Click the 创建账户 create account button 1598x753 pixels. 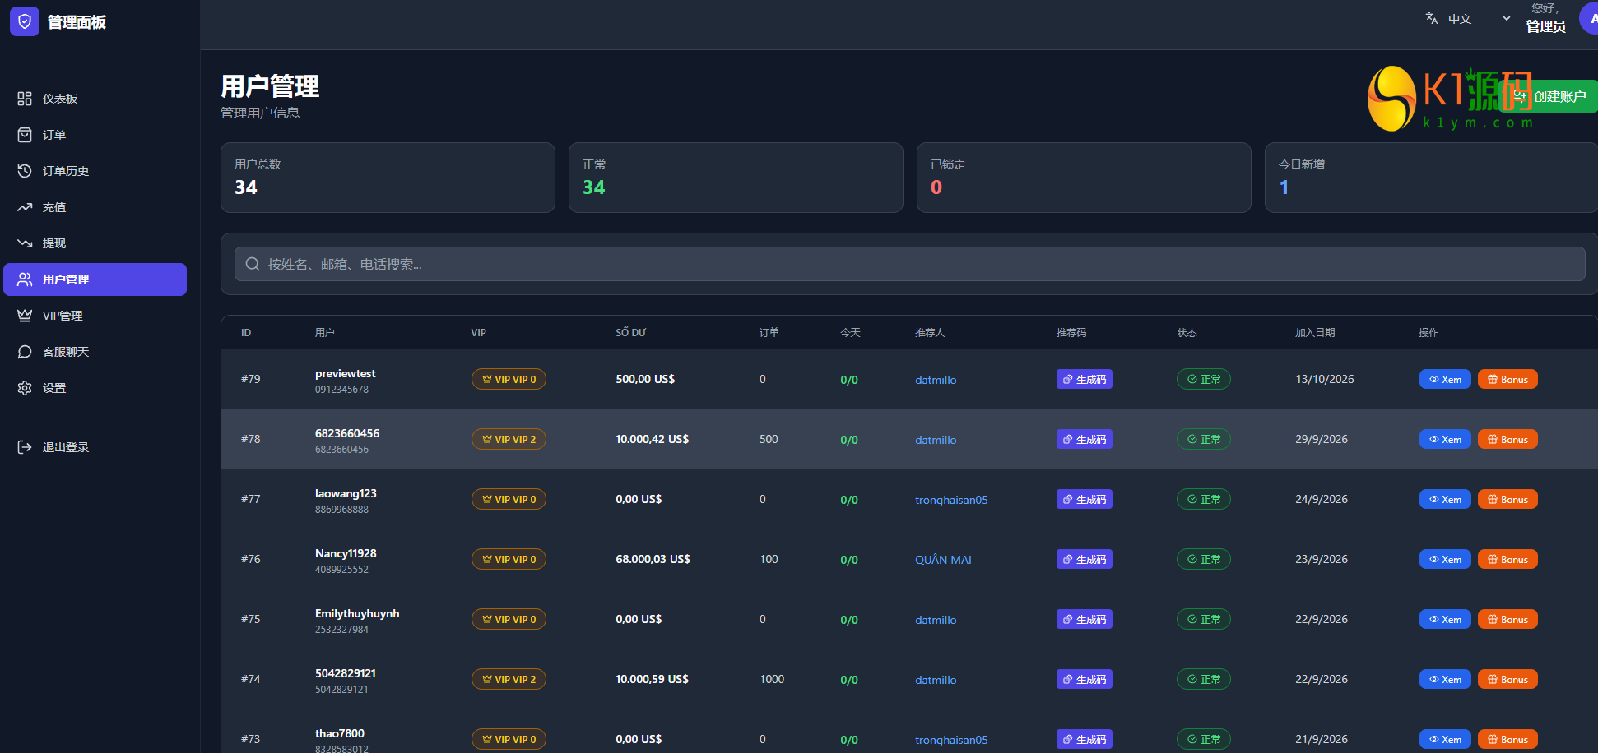(x=1549, y=96)
